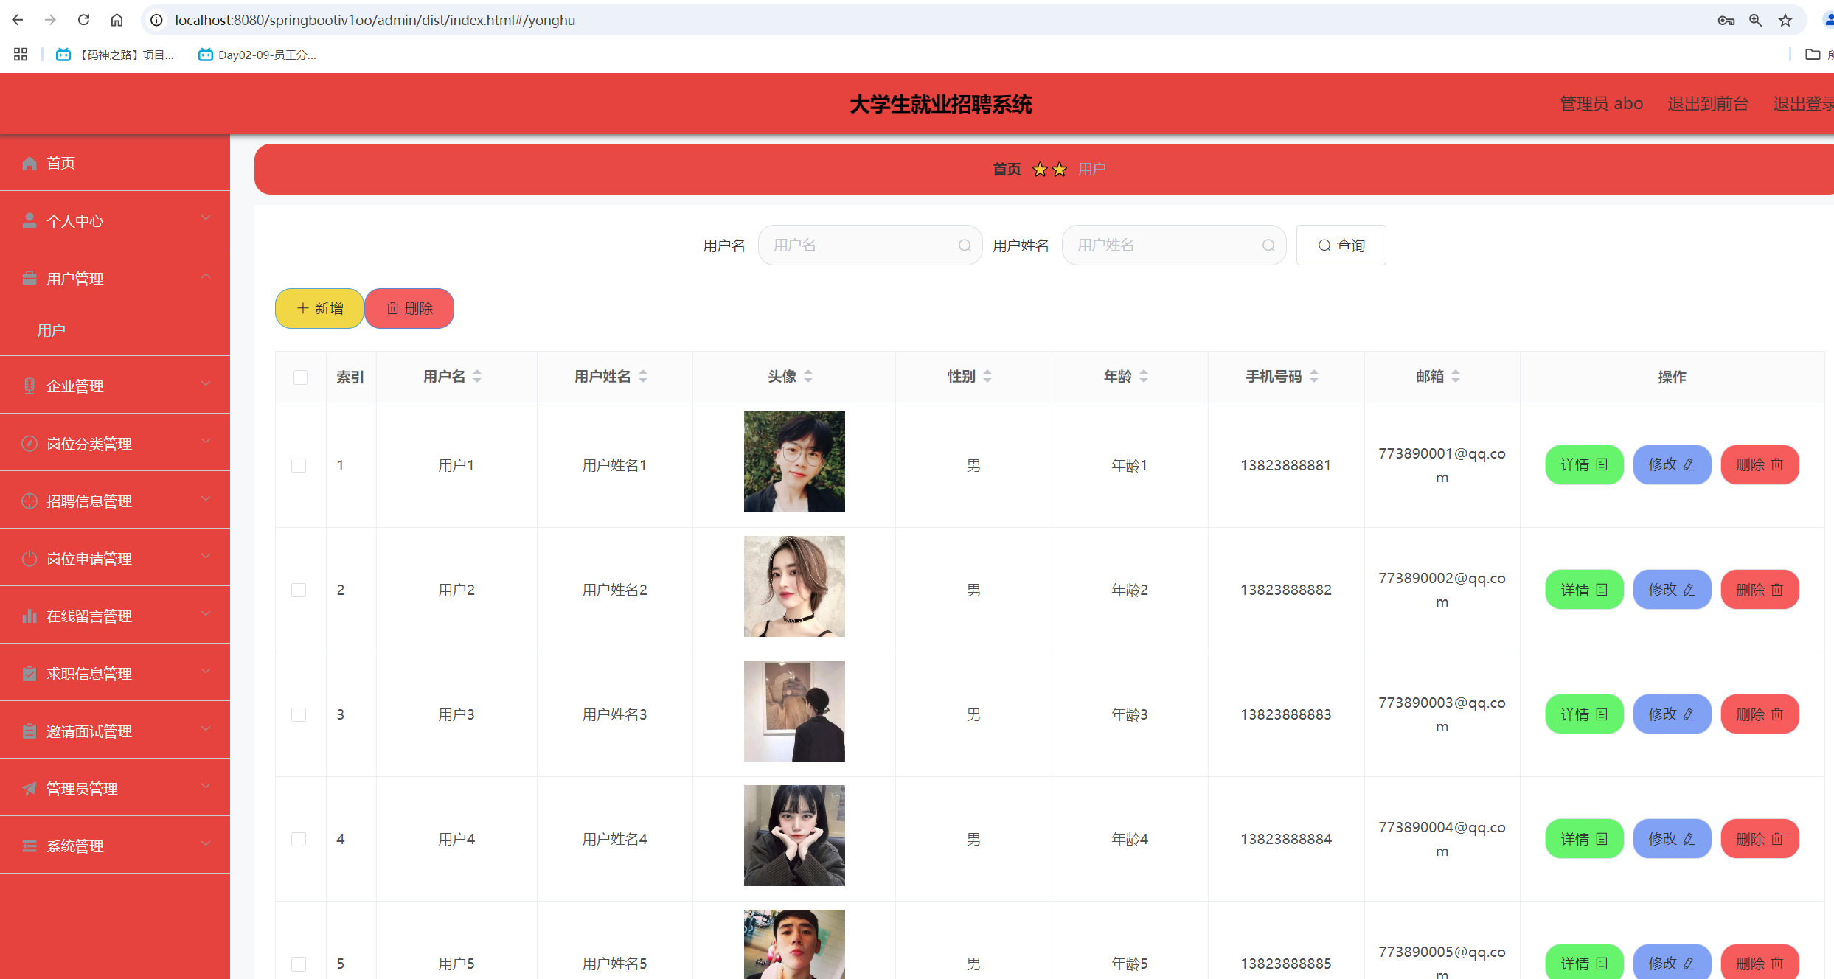
Task: Check the select-all checkbox in table header
Action: (300, 377)
